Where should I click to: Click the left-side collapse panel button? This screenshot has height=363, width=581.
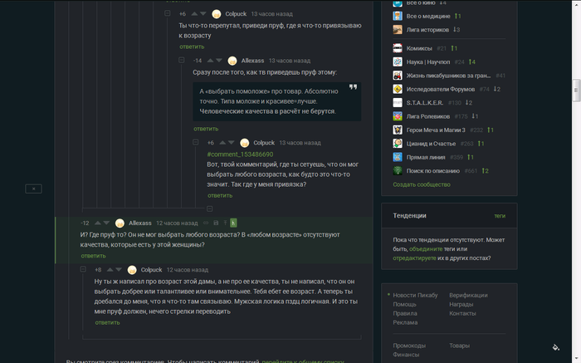(x=32, y=189)
